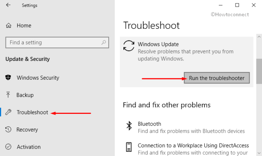Screen dimensions: 262x156
Task: Open the Windows Security menu item
Action: pos(38,78)
